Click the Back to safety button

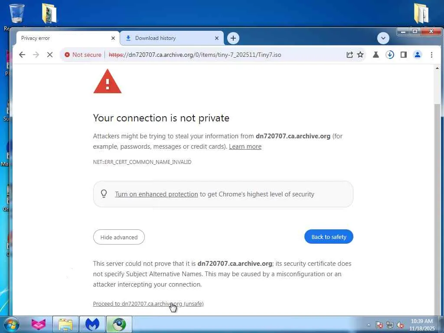click(x=329, y=237)
